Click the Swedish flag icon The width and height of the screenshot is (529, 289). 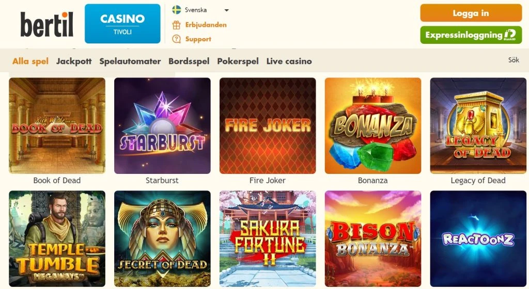[177, 10]
